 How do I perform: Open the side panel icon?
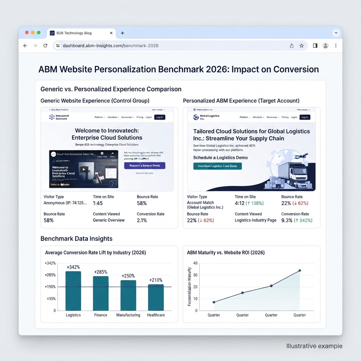coord(315,45)
